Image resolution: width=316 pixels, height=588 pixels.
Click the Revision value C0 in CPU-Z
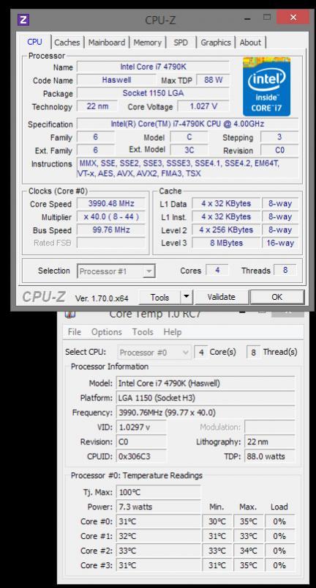279,150
